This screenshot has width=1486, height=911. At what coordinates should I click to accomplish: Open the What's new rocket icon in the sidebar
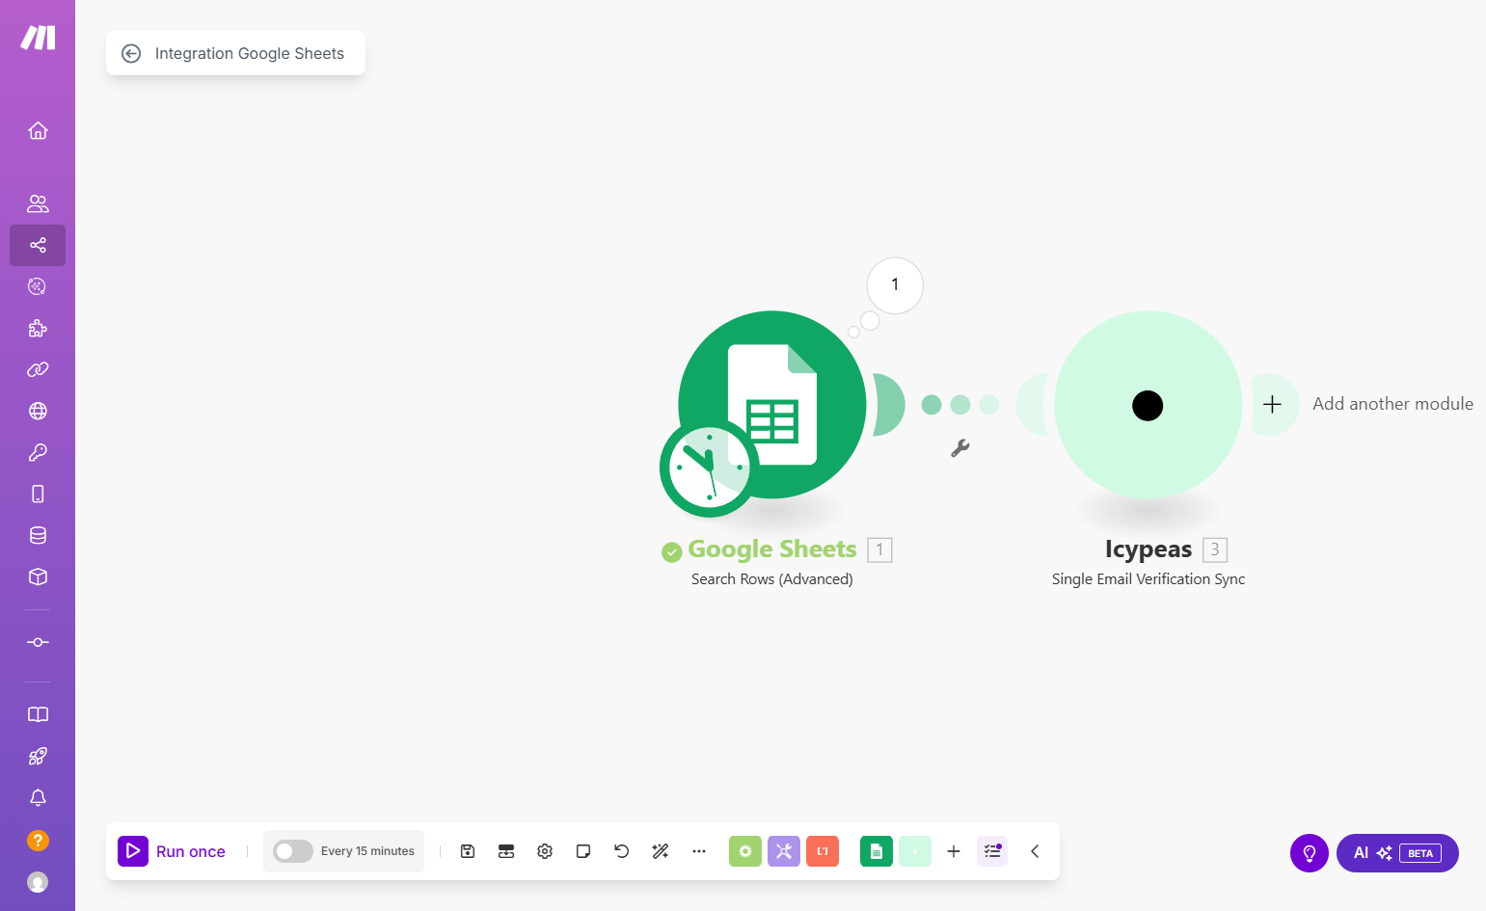click(38, 756)
